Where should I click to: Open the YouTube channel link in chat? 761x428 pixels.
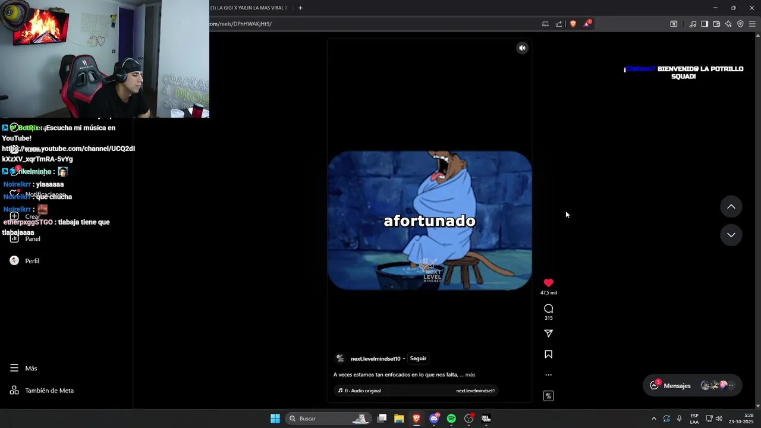pyautogui.click(x=68, y=153)
